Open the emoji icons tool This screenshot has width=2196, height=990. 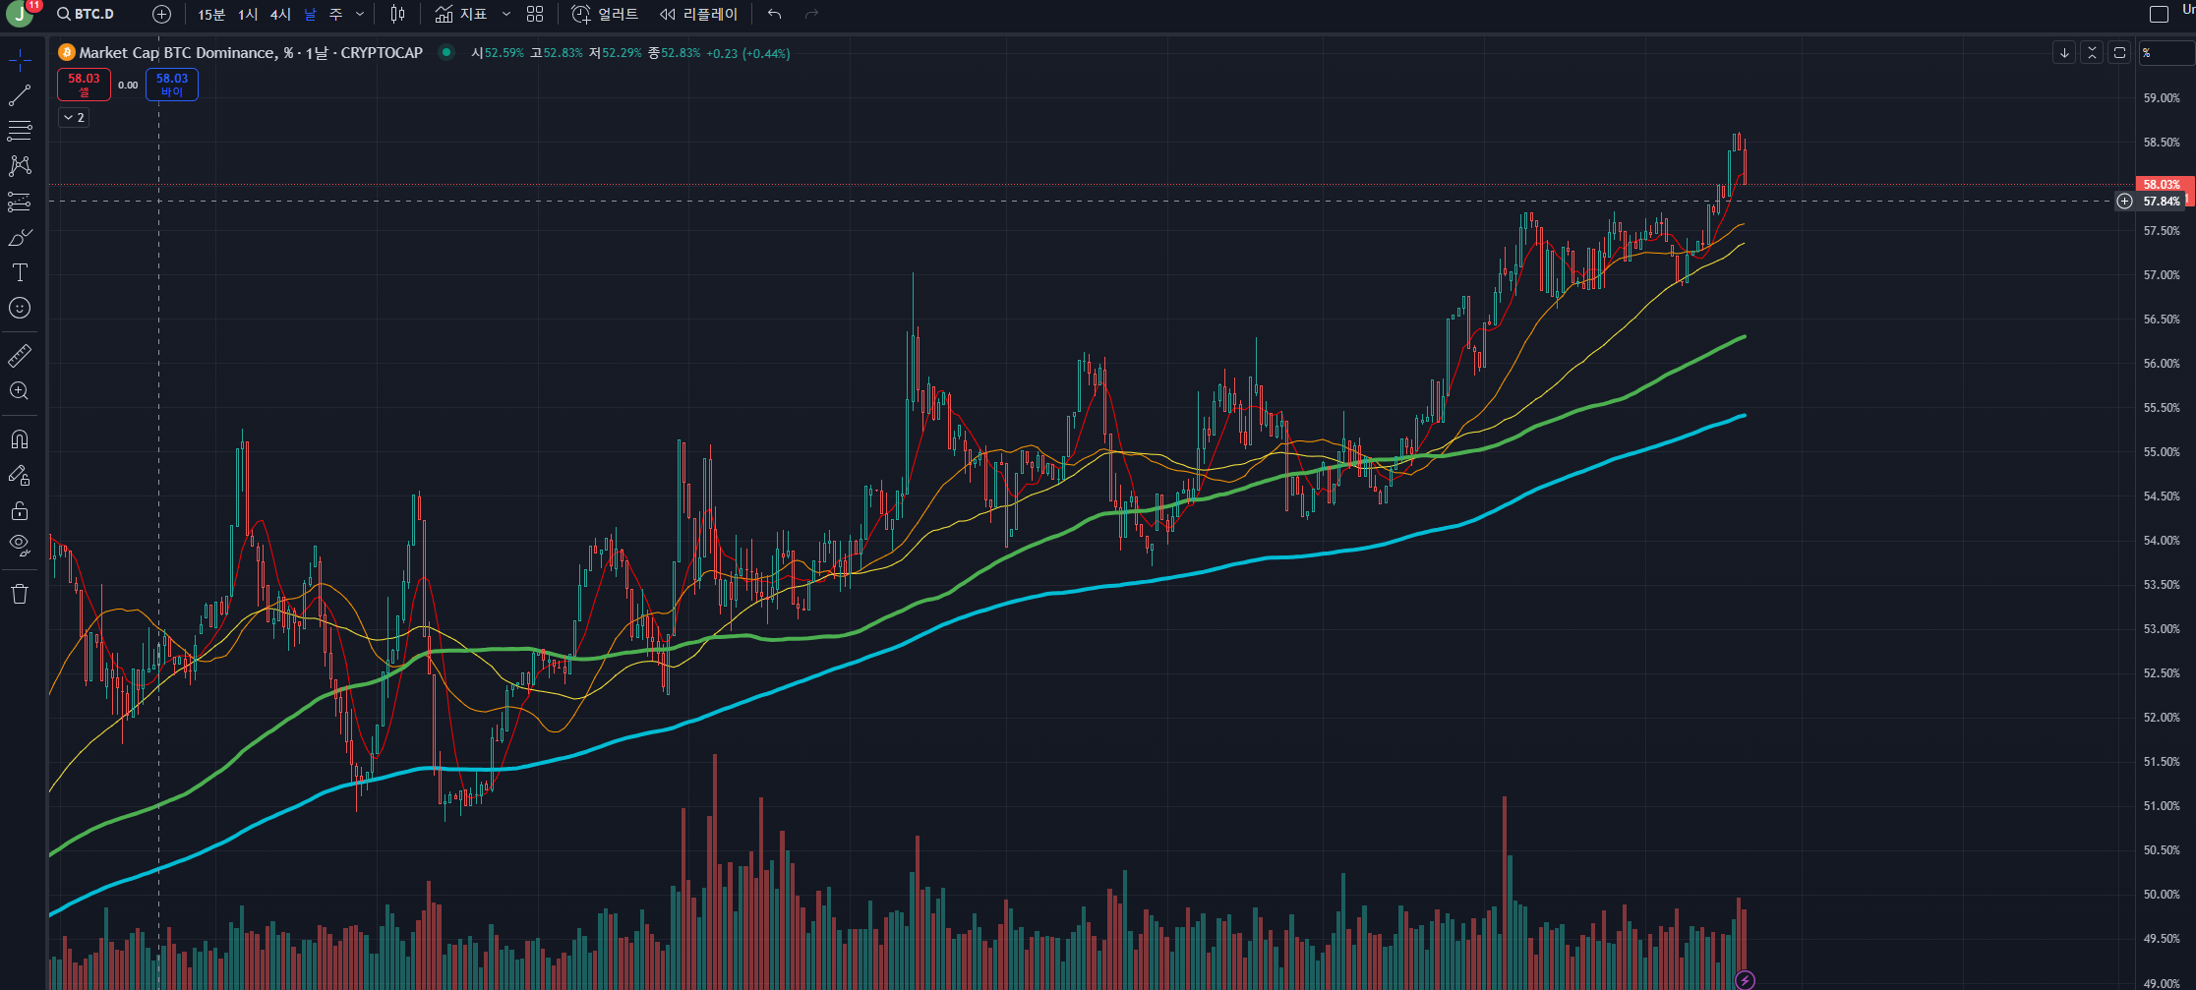click(x=20, y=309)
